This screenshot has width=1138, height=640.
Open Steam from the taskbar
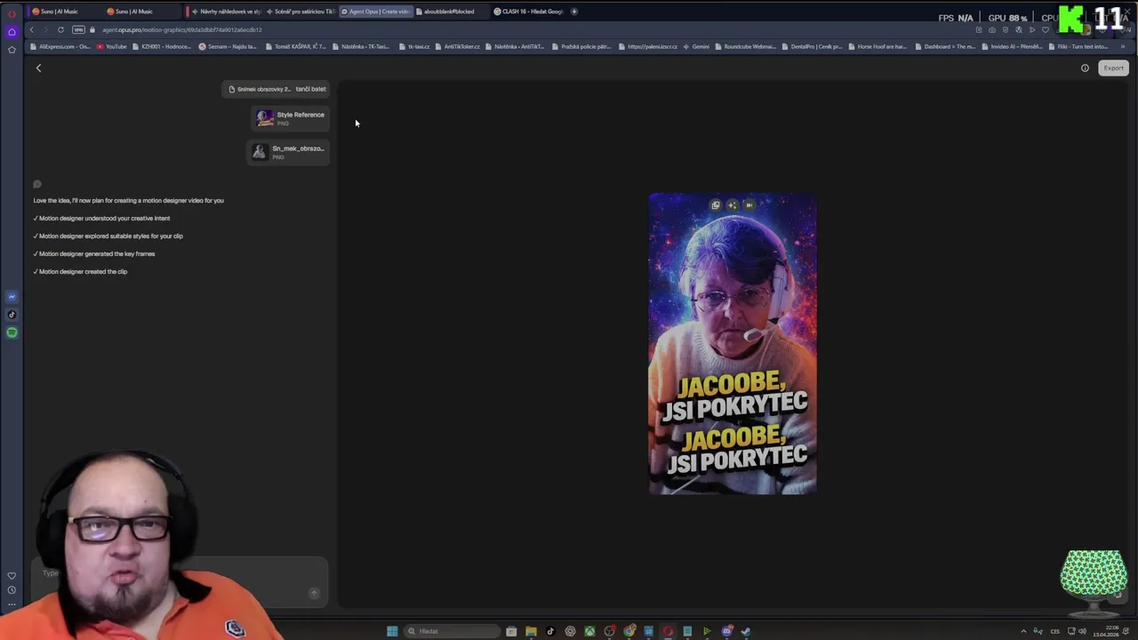[746, 631]
